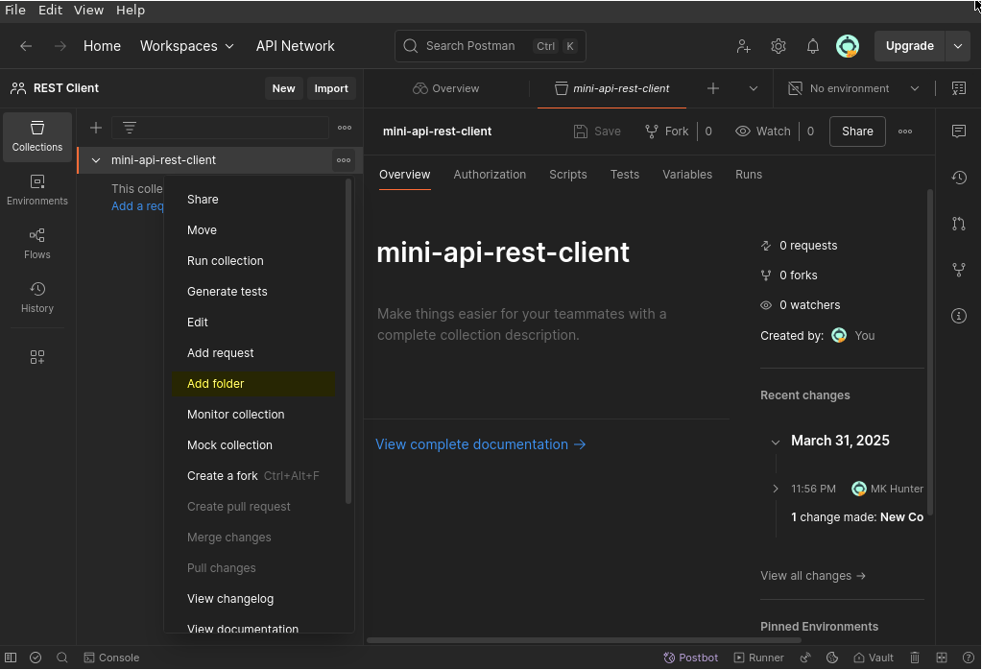Open the settings gear icon
This screenshot has width=982, height=670.
(x=778, y=46)
